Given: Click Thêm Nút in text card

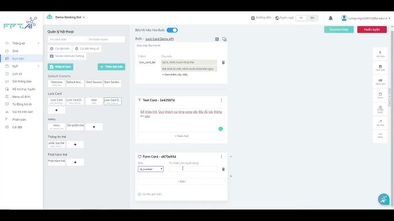Looking at the screenshot, I should click(x=181, y=136).
